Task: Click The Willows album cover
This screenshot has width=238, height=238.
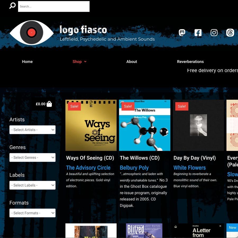Action: (145, 125)
